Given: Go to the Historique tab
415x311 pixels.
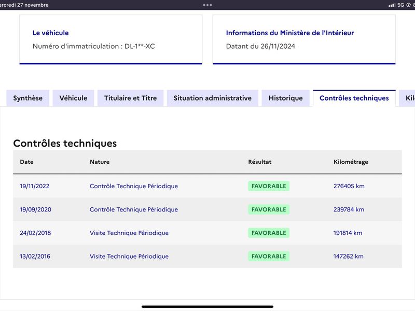Looking at the screenshot, I should [x=286, y=98].
